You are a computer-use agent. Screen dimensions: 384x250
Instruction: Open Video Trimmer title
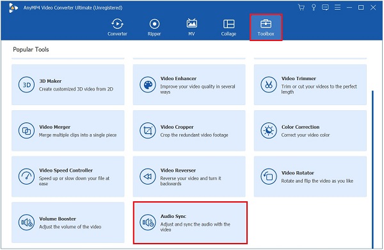pos(298,78)
